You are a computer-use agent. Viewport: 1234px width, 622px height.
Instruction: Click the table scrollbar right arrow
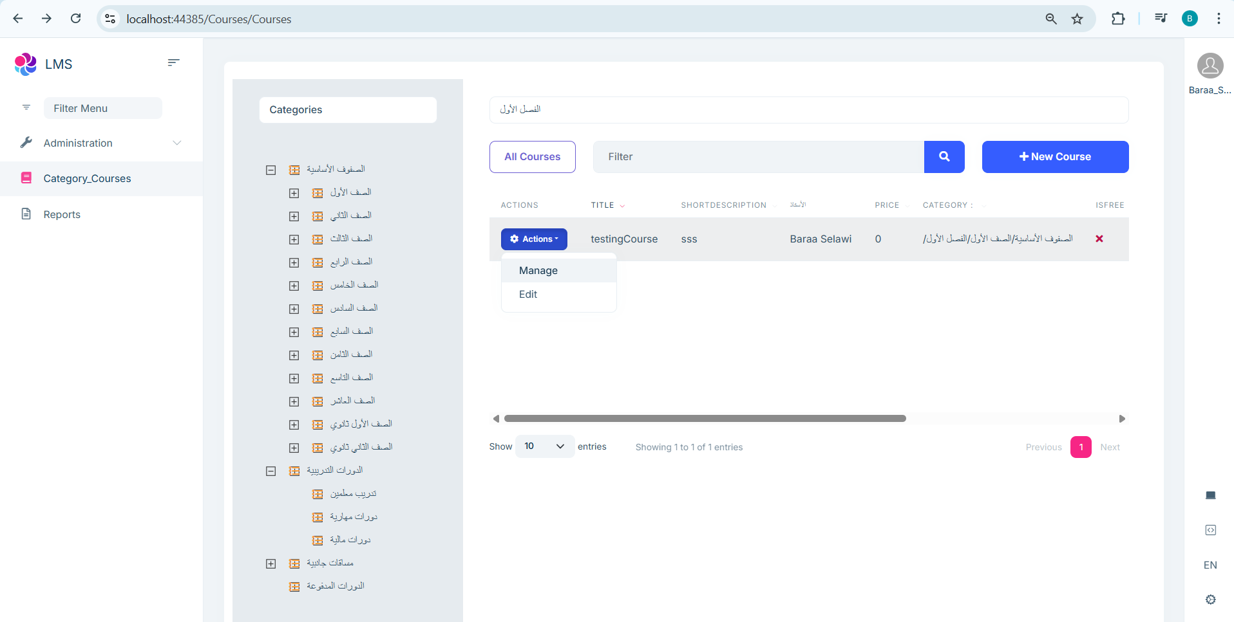click(x=1122, y=419)
